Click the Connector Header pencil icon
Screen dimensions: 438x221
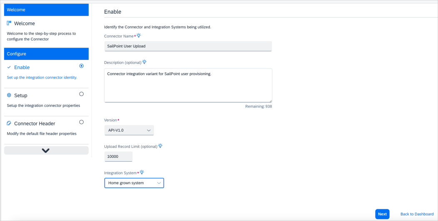click(x=9, y=123)
